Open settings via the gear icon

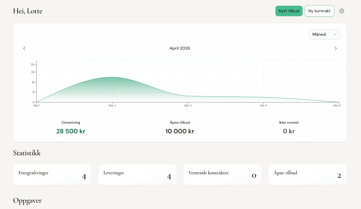point(342,11)
